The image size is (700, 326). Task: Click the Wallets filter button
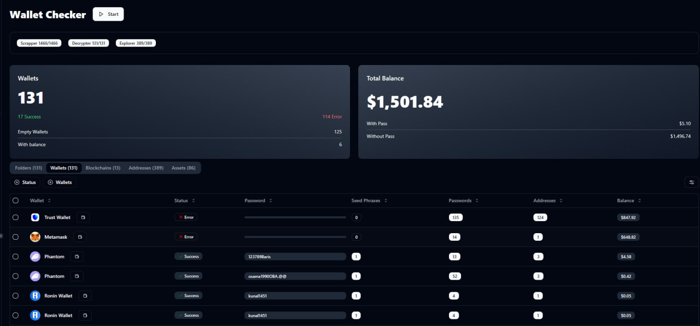coord(60,182)
